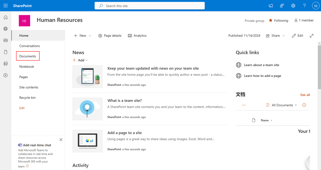Open Learn about a team site link
This screenshot has width=321, height=170.
[x=262, y=65]
